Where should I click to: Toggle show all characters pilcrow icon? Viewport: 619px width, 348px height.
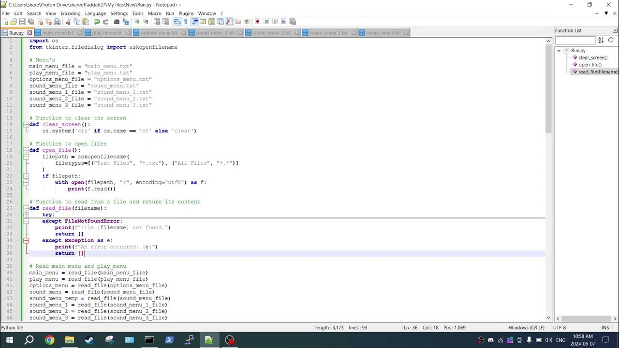(186, 21)
